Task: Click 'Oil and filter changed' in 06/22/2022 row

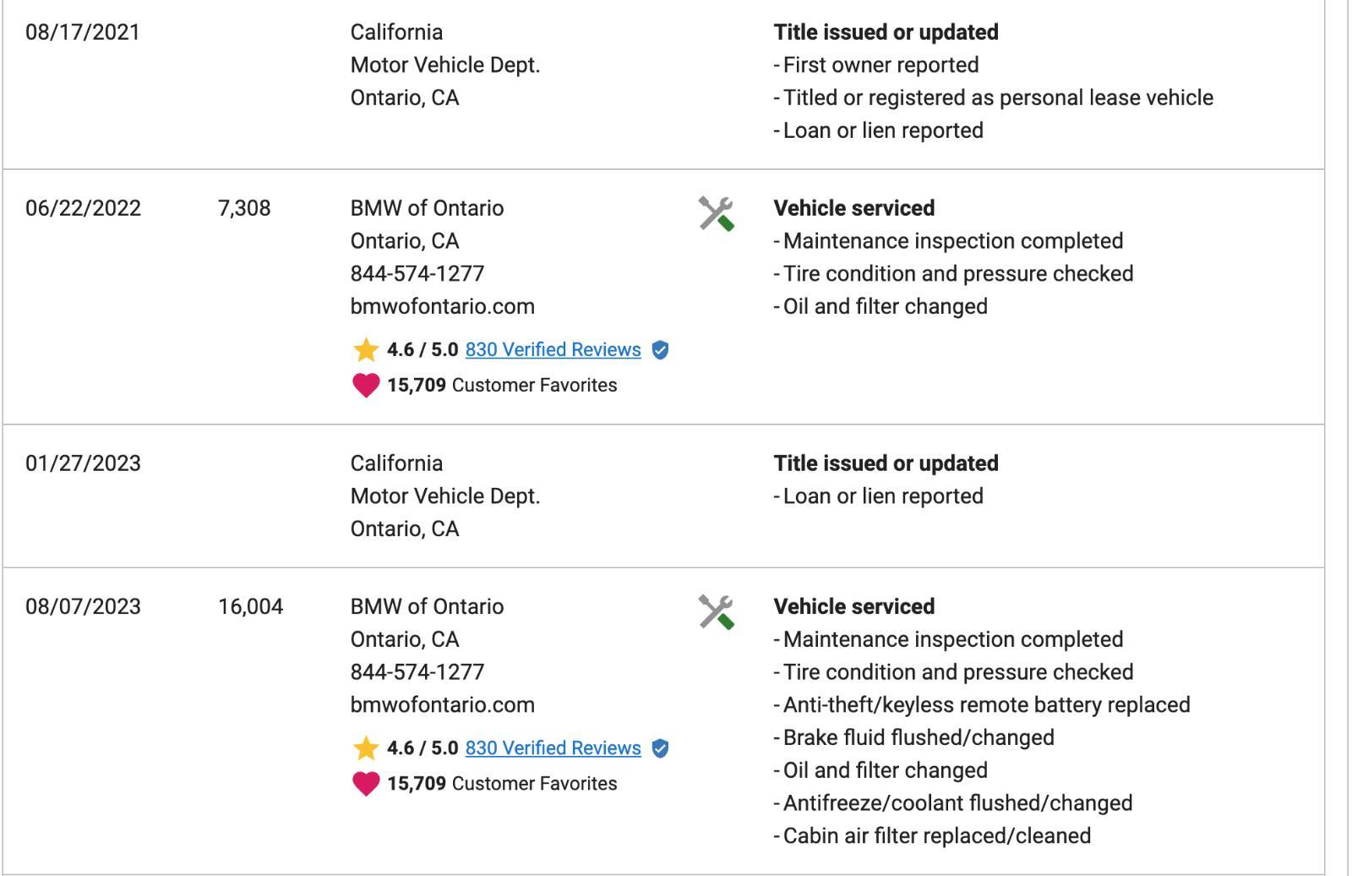Action: tap(880, 306)
